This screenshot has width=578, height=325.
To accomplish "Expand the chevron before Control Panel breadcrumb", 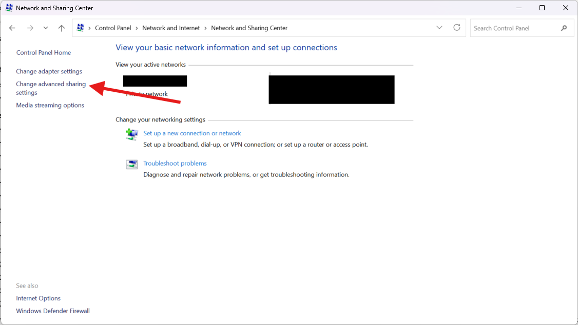I will tap(90, 28).
